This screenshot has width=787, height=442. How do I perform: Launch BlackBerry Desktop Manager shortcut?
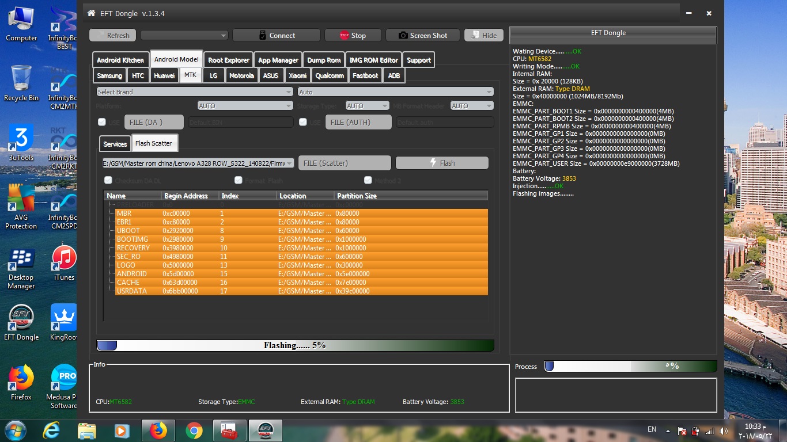(x=21, y=269)
